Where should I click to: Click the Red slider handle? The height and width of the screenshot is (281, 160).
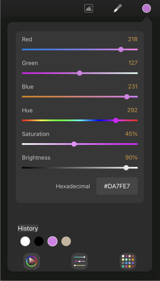pyautogui.click(x=121, y=49)
